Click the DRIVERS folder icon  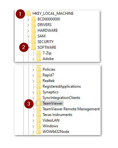click(33, 25)
